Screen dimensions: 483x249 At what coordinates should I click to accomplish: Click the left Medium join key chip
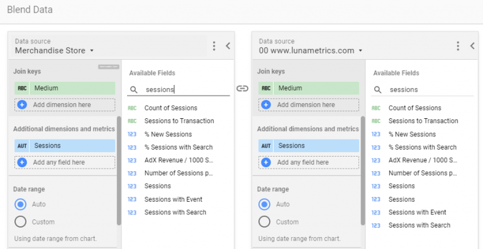coord(65,88)
